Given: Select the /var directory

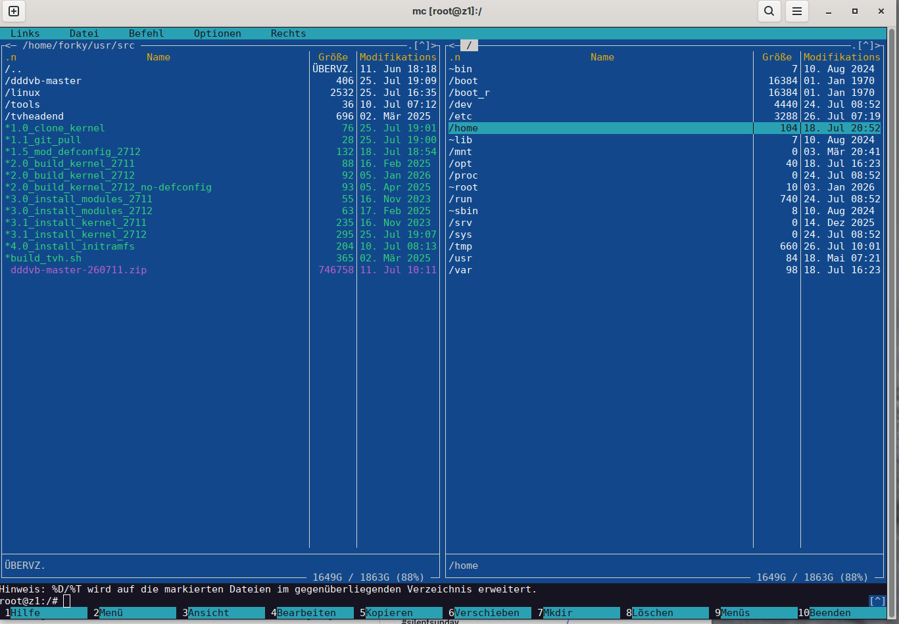Looking at the screenshot, I should [x=665, y=270].
